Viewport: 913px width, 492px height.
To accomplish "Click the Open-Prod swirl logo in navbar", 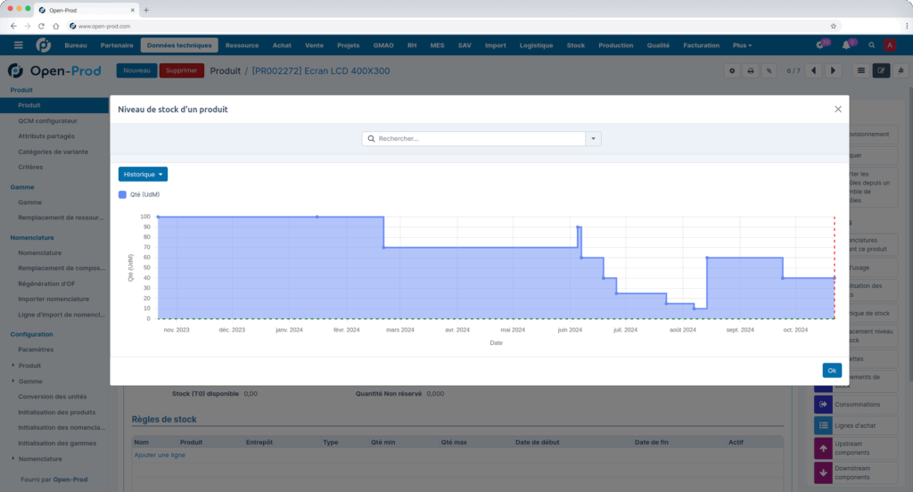I will pyautogui.click(x=43, y=45).
